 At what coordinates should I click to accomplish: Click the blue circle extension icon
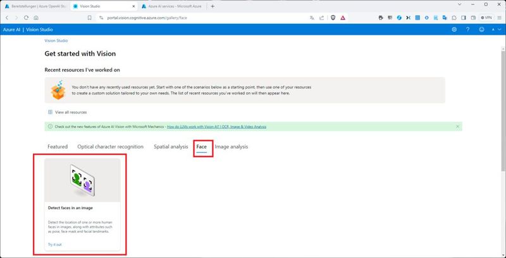coord(426,18)
